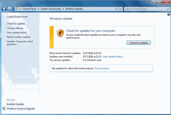Focus the Search Control Panel field
Viewport: 171px width, 115px height.
[x=145, y=9]
